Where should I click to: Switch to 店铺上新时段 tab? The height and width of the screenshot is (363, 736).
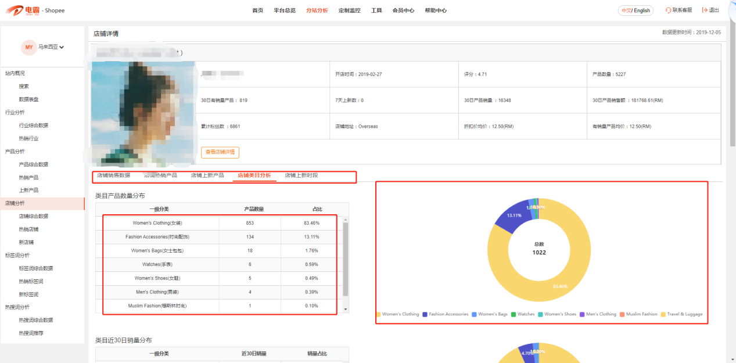301,175
